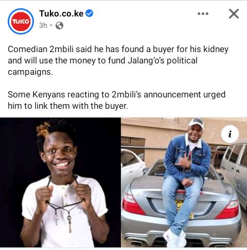This screenshot has height=250, width=247.
Task: Click the white cap on the man's head
Action: [x=197, y=123]
